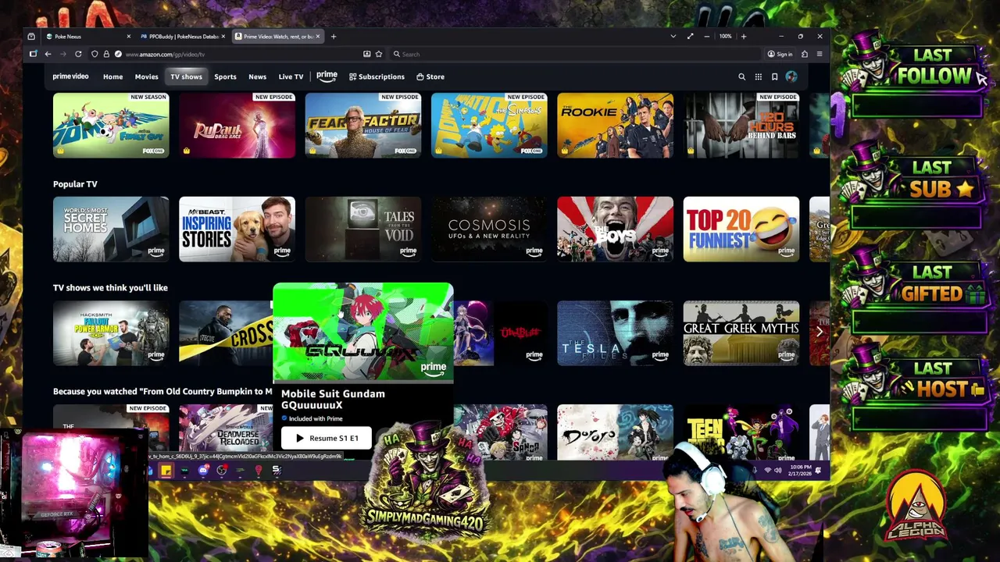Click the volume icon in system tray
Viewport: 1000px width, 562px height.
pyautogui.click(x=777, y=470)
